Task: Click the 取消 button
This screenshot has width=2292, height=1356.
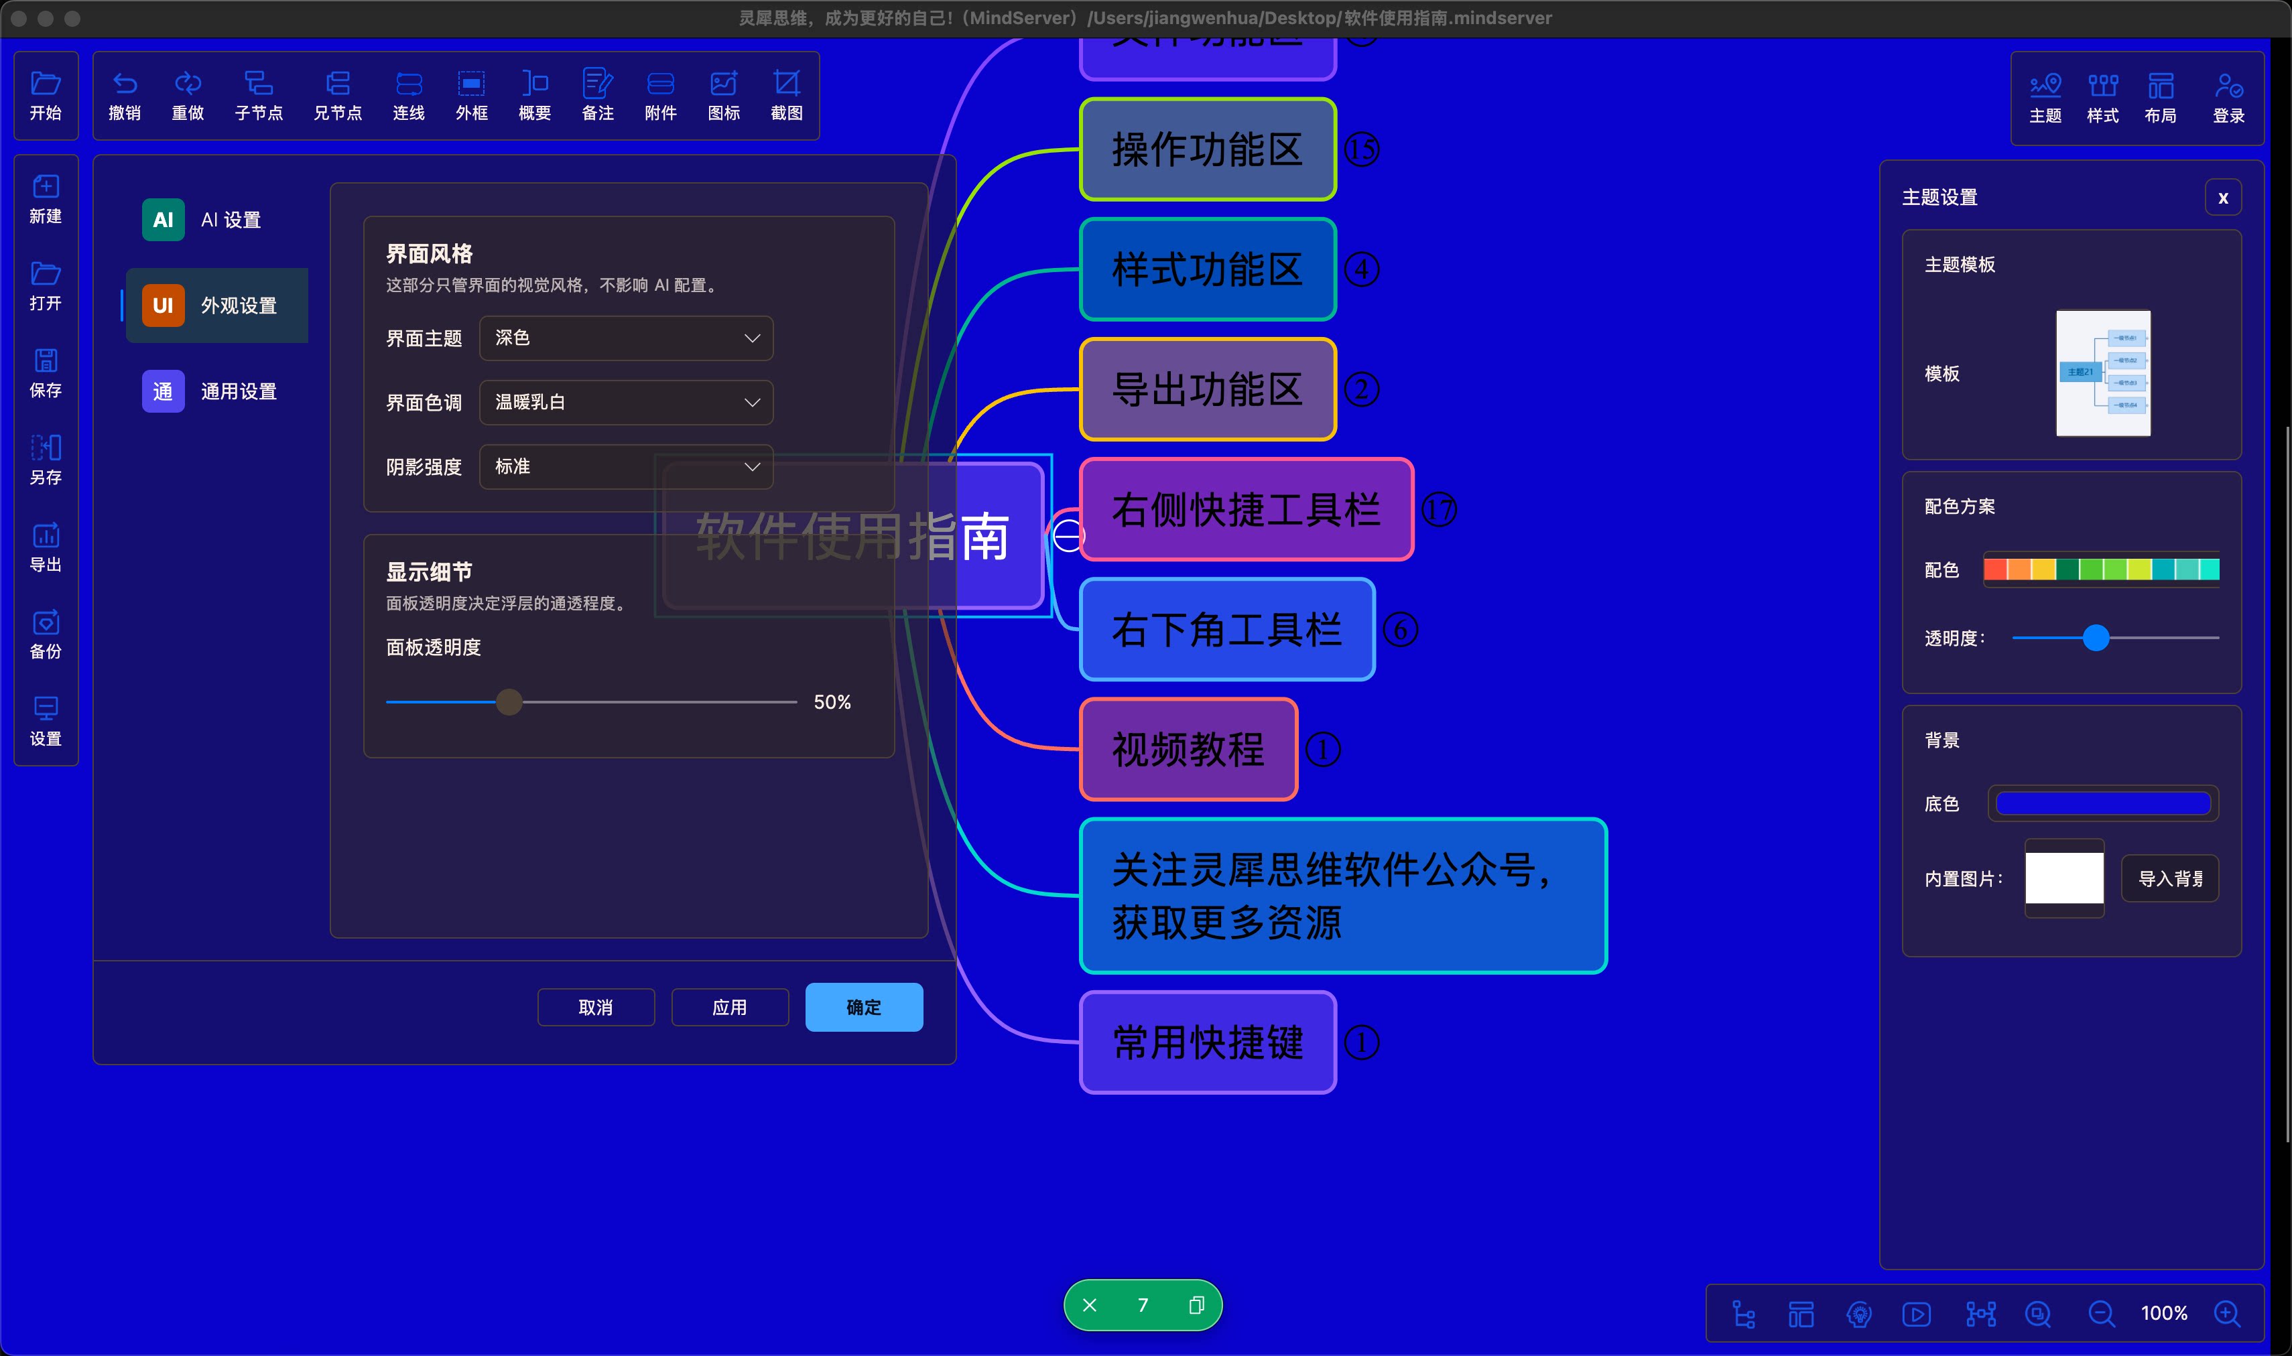Action: tap(596, 1007)
